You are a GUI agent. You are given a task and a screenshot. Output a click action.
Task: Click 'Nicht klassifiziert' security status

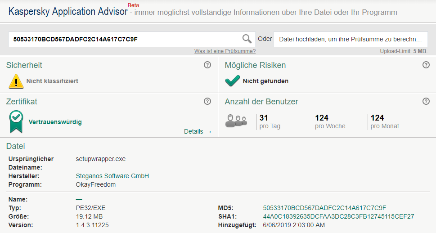click(52, 81)
